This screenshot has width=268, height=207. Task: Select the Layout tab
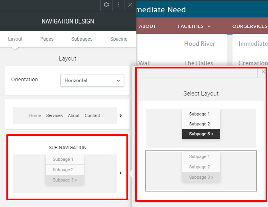(x=15, y=39)
